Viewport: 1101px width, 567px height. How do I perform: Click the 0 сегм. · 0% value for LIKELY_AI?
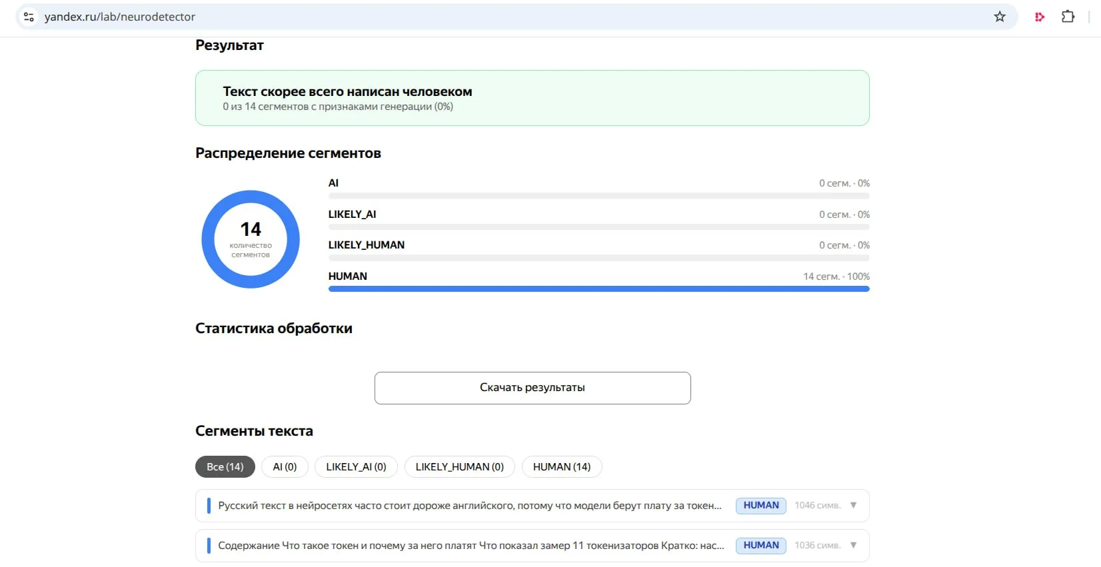coord(844,215)
